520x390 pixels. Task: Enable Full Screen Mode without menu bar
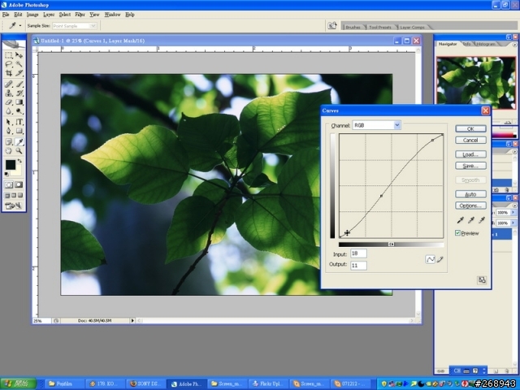tap(20, 195)
